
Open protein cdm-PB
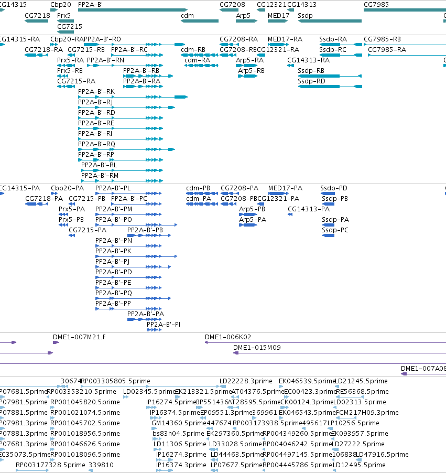(x=198, y=188)
